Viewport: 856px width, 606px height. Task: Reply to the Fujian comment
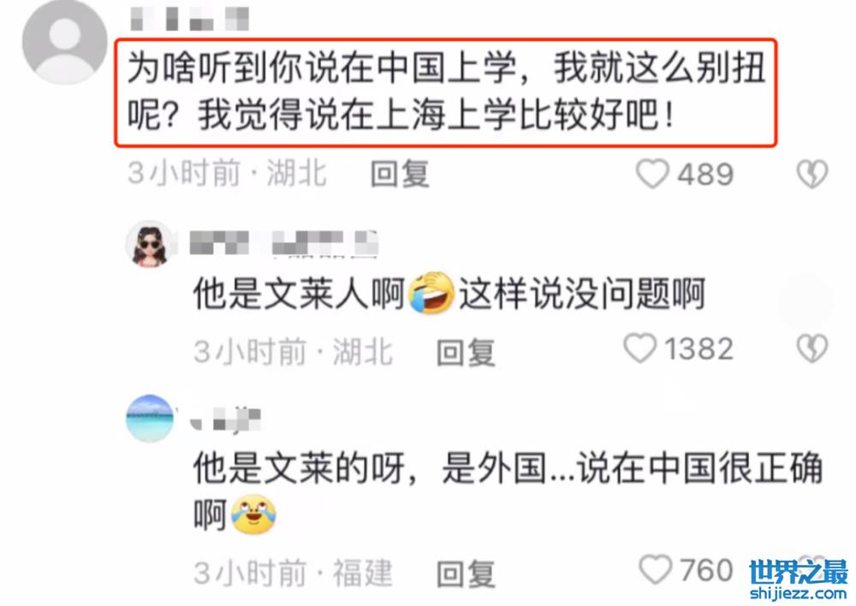[466, 573]
